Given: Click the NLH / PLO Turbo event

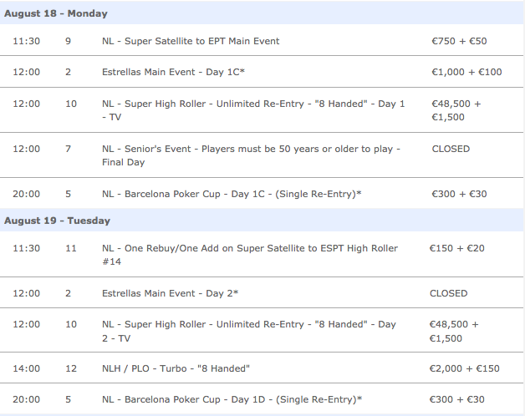Looking at the screenshot, I should (176, 369).
